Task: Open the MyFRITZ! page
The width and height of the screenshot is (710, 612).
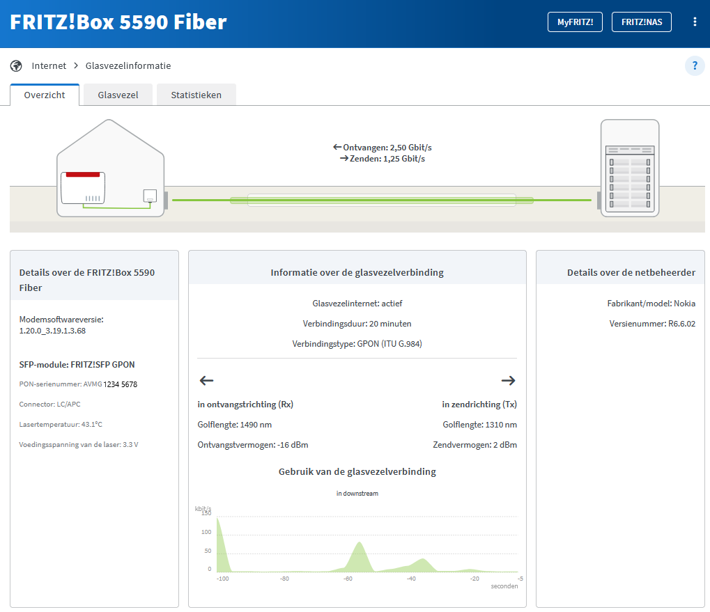Action: pos(575,22)
